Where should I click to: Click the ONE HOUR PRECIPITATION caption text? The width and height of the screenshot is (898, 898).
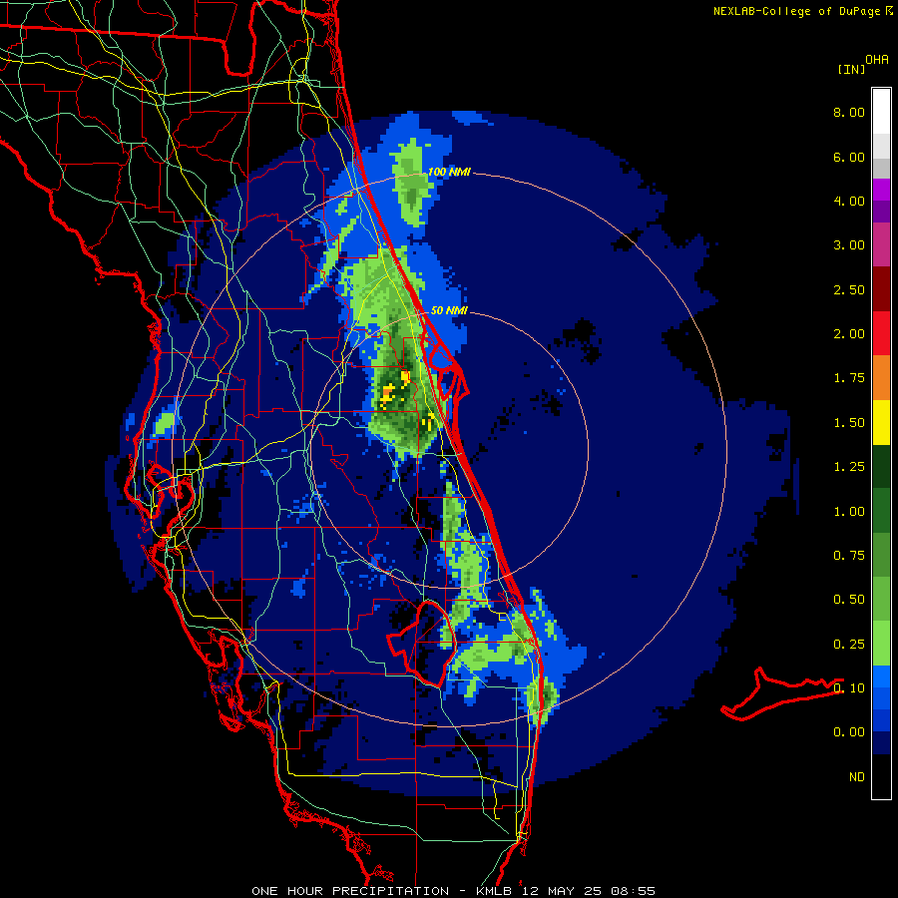click(350, 891)
